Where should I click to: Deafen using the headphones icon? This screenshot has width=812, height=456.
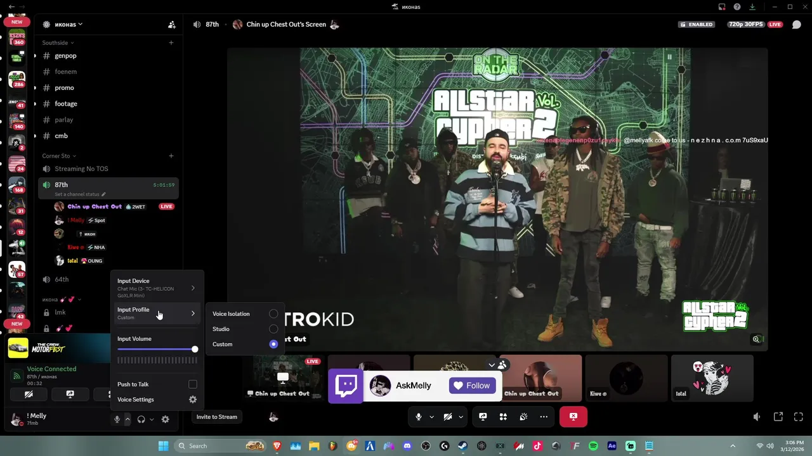141,419
